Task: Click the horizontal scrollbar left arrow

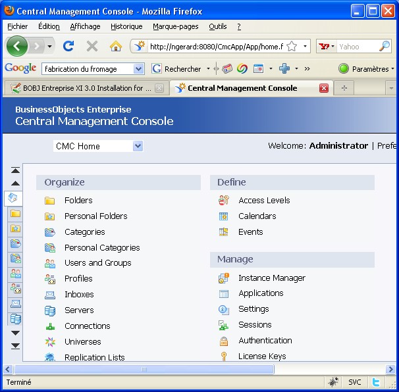Action: 8,369
